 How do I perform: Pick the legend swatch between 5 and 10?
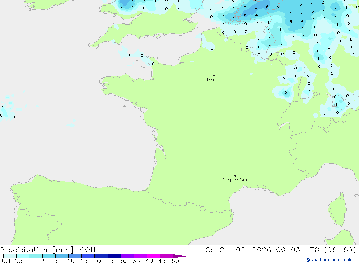pyautogui.click(x=62, y=256)
